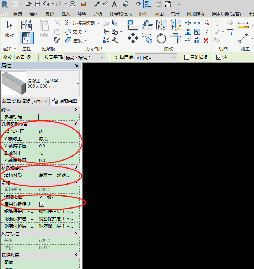254x269 pixels.
Task: Toggle the 链 chain checkbox
Action: pyautogui.click(x=219, y=57)
